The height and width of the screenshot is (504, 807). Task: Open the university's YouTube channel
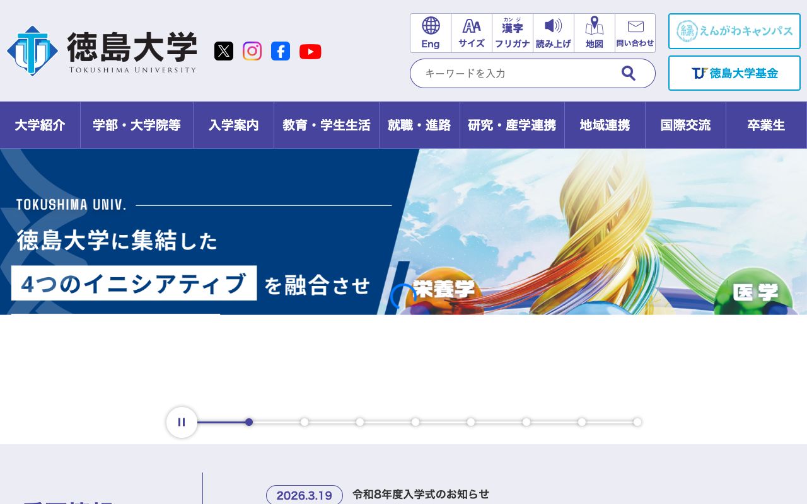coord(310,51)
